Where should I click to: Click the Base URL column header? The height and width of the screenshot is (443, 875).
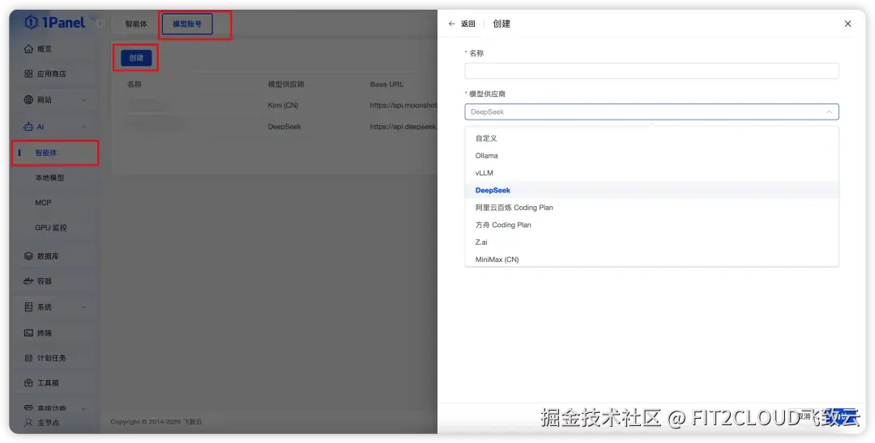point(386,84)
